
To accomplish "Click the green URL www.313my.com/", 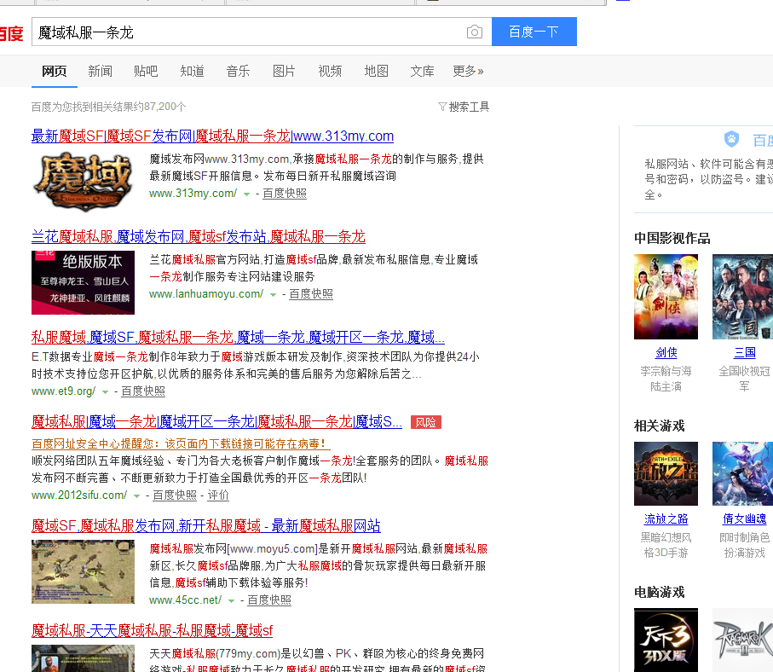I will [193, 194].
